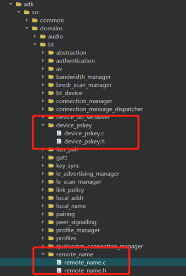
Task: Select the key_sync folder label
Action: 68,166
